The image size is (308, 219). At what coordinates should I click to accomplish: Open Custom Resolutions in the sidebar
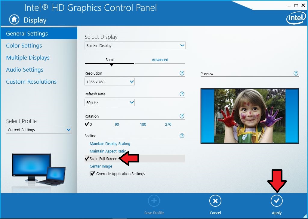click(x=31, y=82)
